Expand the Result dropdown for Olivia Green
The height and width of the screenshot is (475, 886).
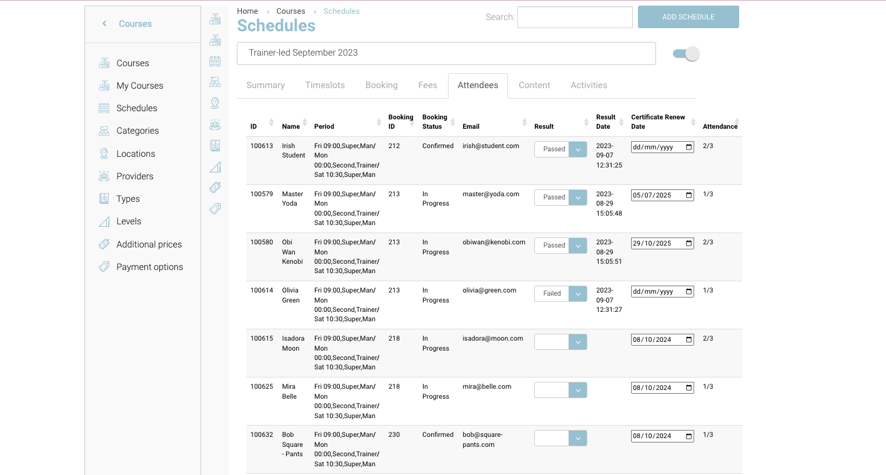tap(577, 294)
